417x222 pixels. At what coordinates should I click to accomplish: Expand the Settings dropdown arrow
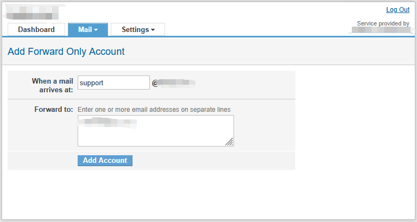pos(153,30)
